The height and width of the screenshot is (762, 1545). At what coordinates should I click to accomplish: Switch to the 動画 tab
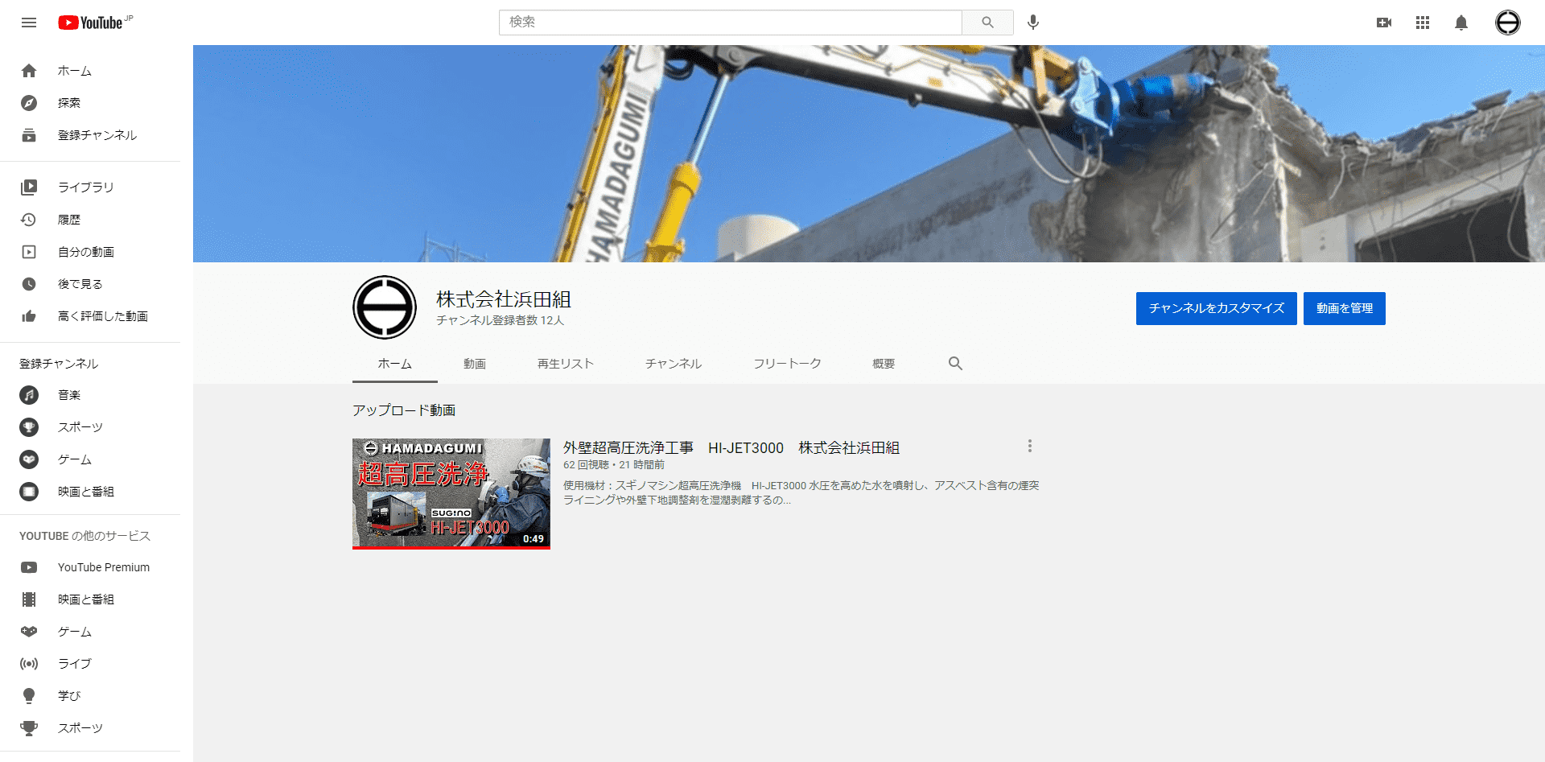(x=475, y=364)
